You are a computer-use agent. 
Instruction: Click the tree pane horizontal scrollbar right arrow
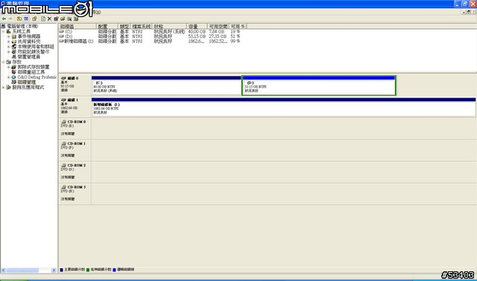tap(54, 270)
